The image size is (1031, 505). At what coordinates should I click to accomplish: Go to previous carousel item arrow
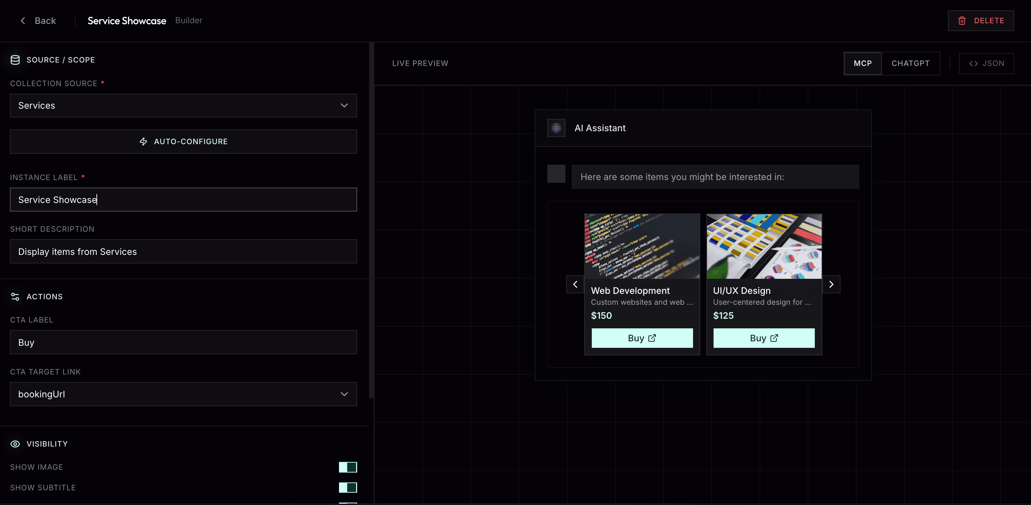(575, 284)
